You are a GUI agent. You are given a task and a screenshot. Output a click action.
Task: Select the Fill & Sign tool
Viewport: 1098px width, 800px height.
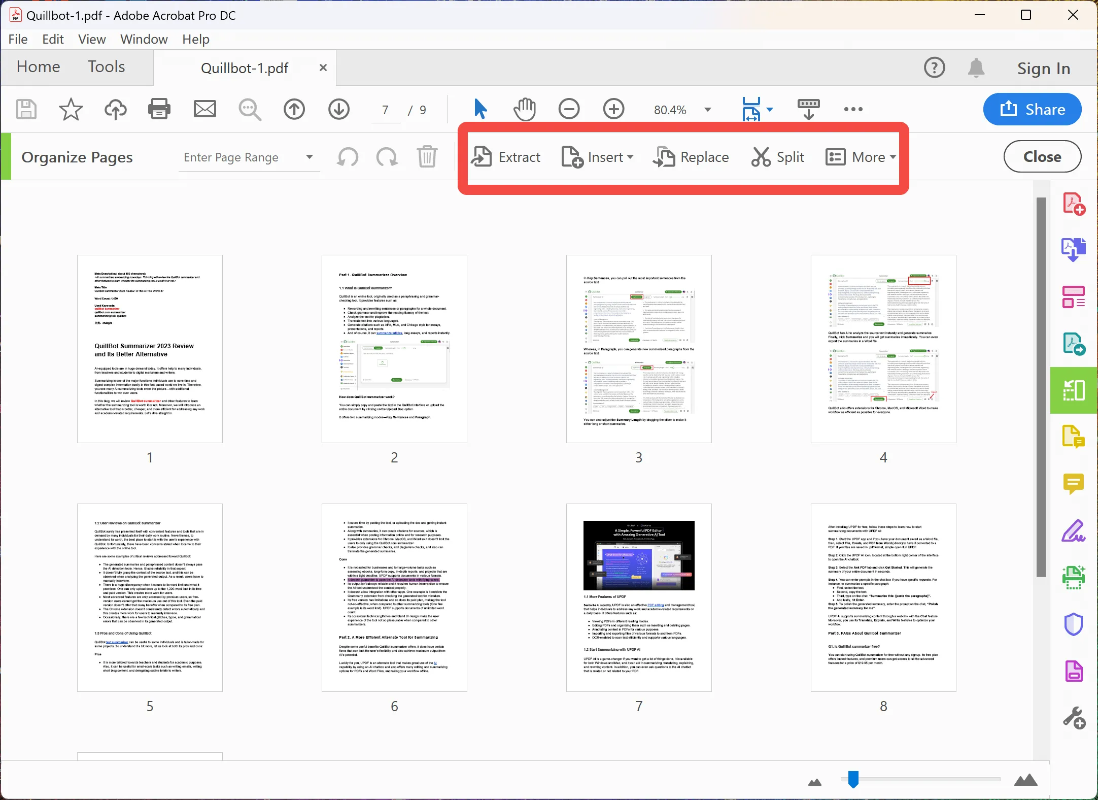[1074, 531]
